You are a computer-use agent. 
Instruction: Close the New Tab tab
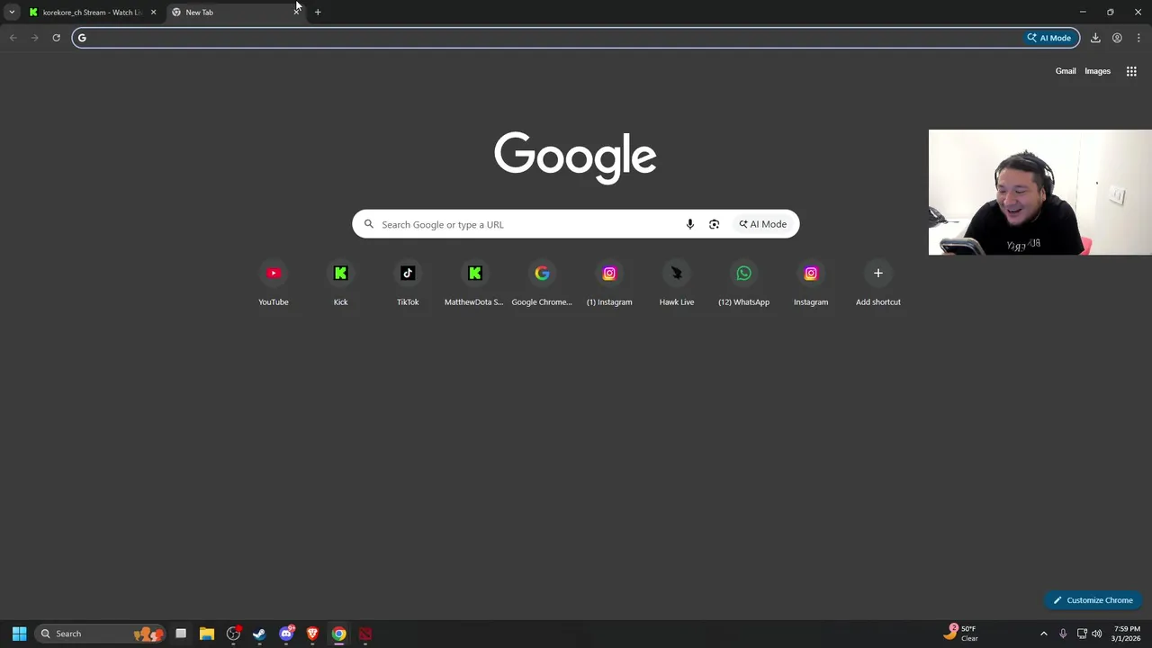pyautogui.click(x=296, y=13)
